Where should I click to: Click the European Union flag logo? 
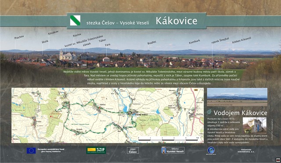pyautogui.click(x=31, y=150)
